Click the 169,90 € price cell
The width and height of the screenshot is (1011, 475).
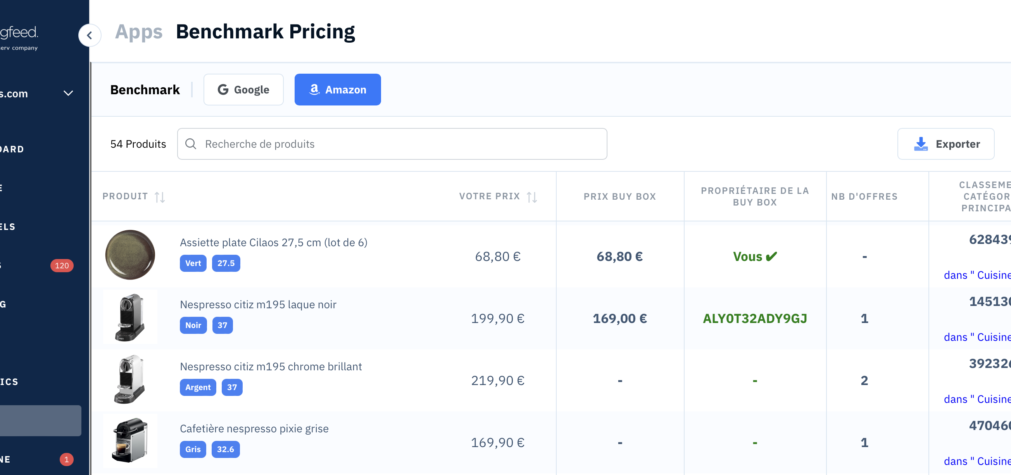click(x=498, y=442)
